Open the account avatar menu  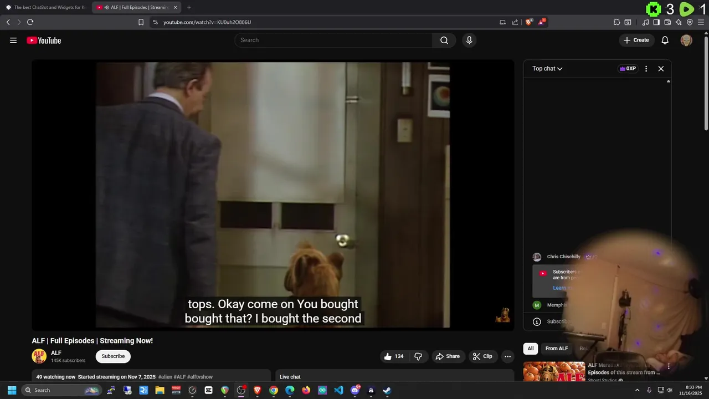coord(686,40)
